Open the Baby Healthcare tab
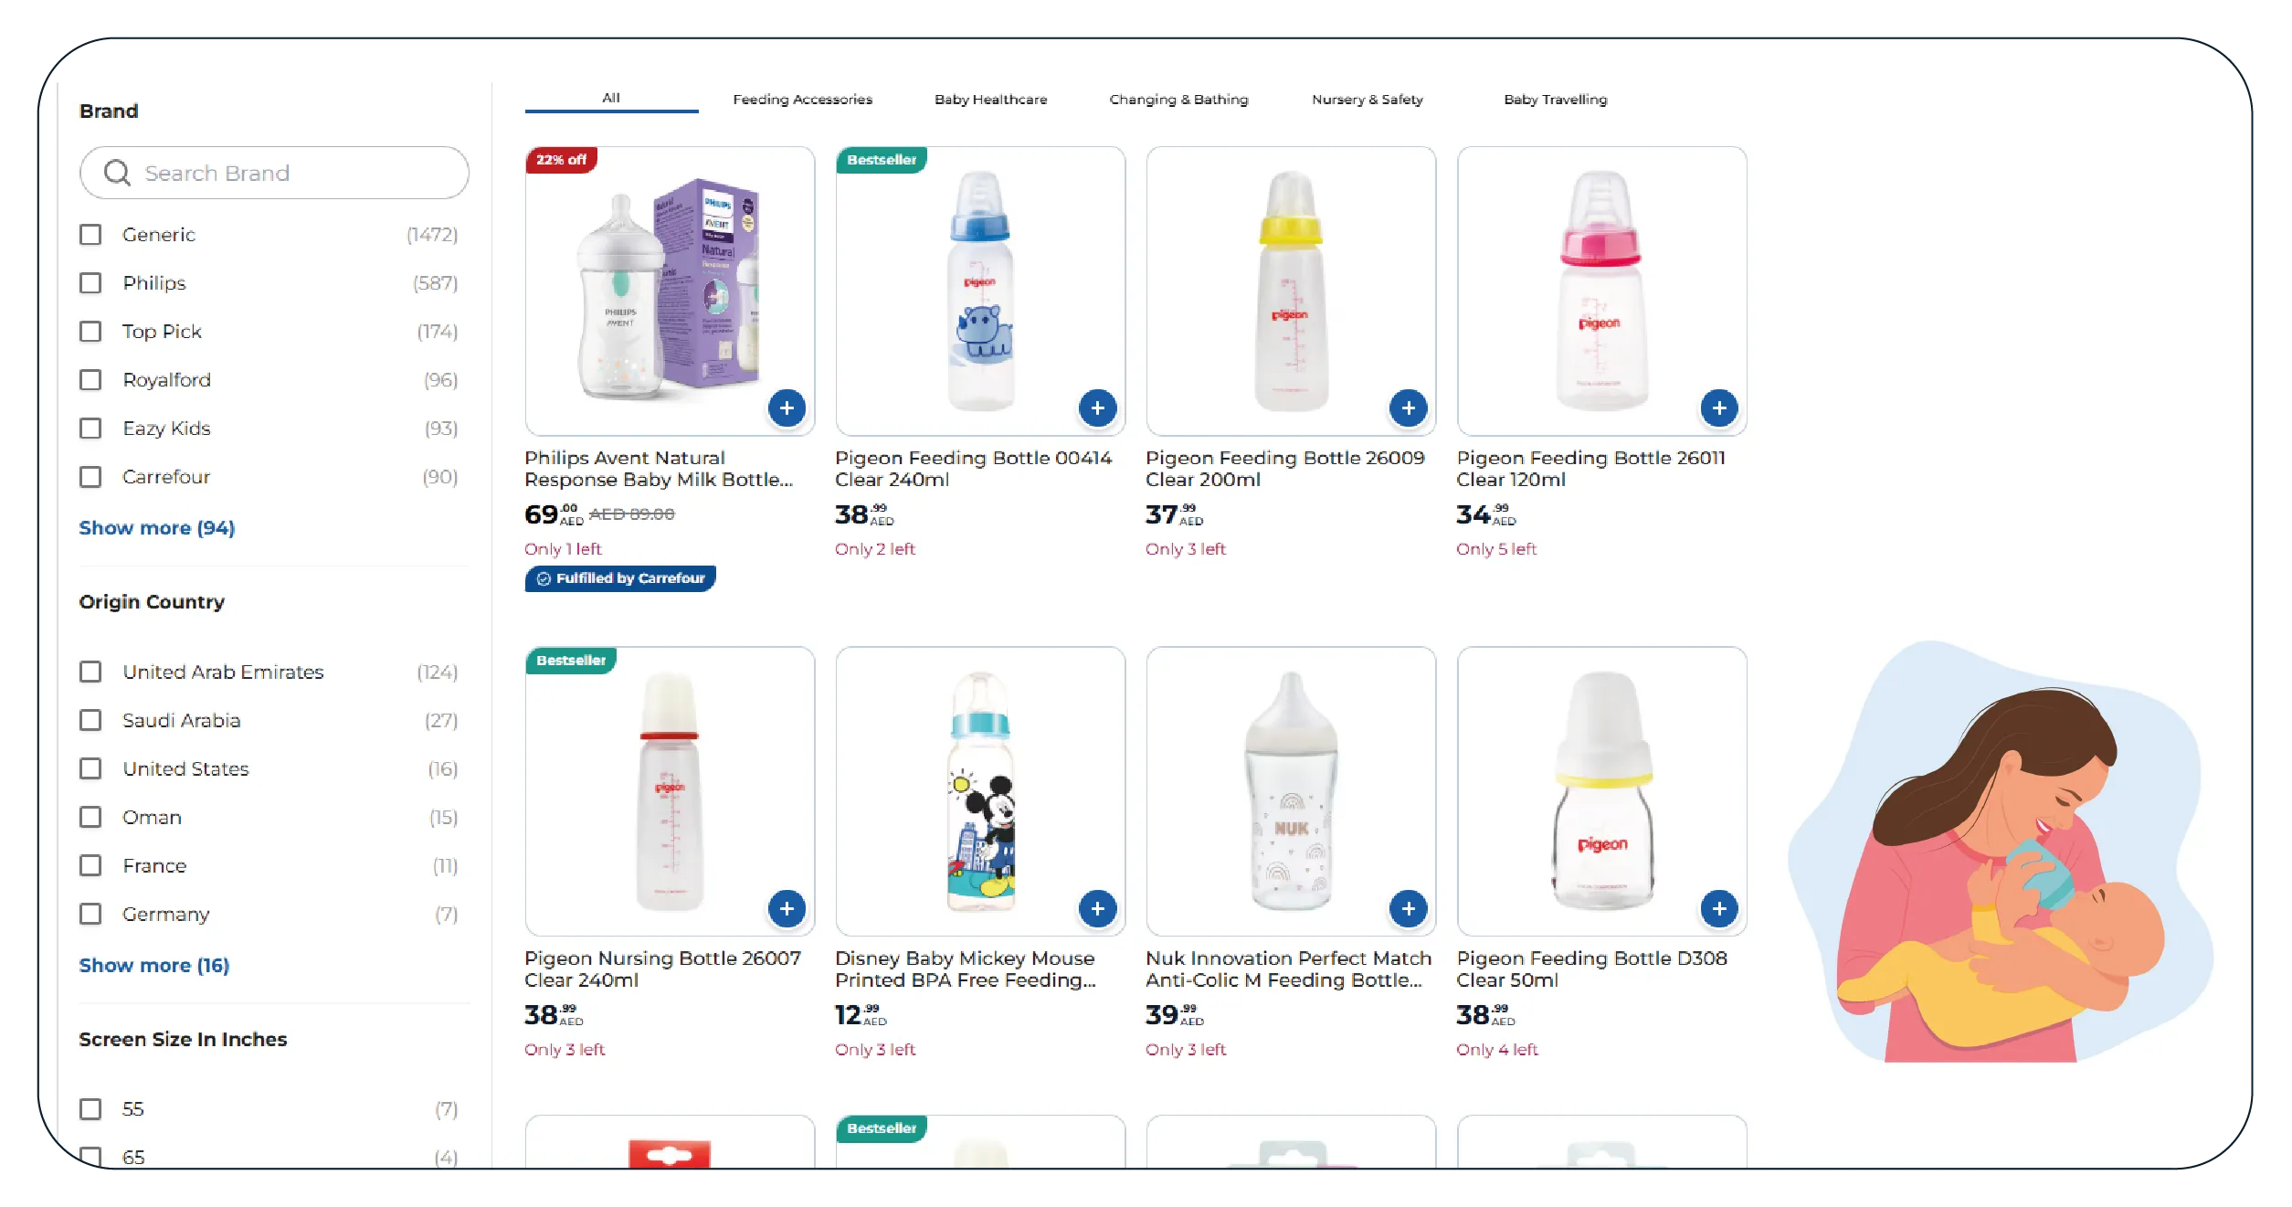The width and height of the screenshot is (2292, 1207). [x=990, y=100]
